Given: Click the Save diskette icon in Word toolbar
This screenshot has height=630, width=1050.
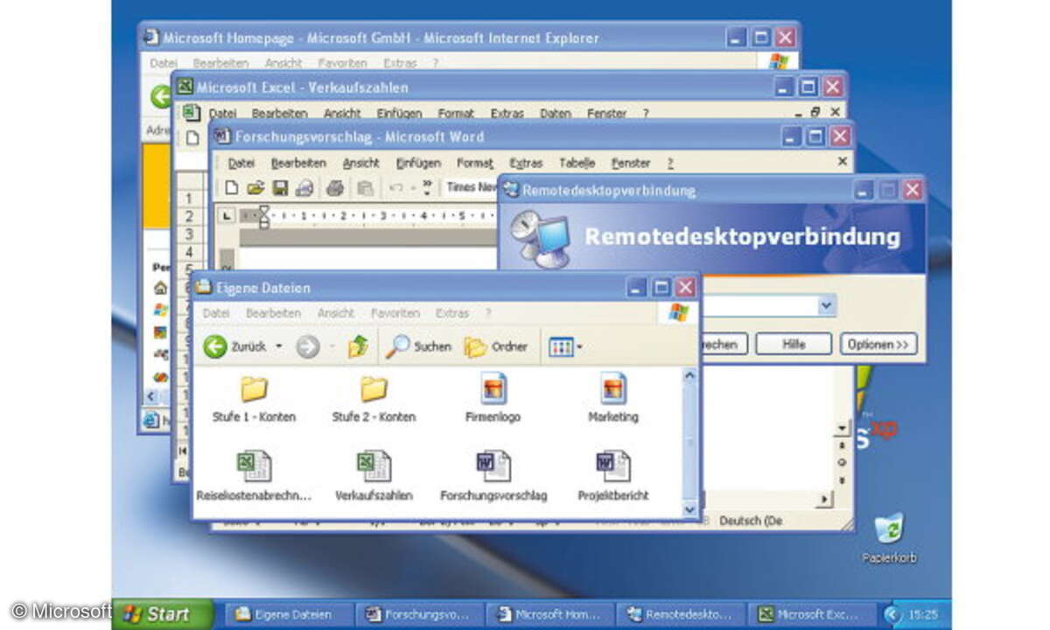Looking at the screenshot, I should [280, 187].
